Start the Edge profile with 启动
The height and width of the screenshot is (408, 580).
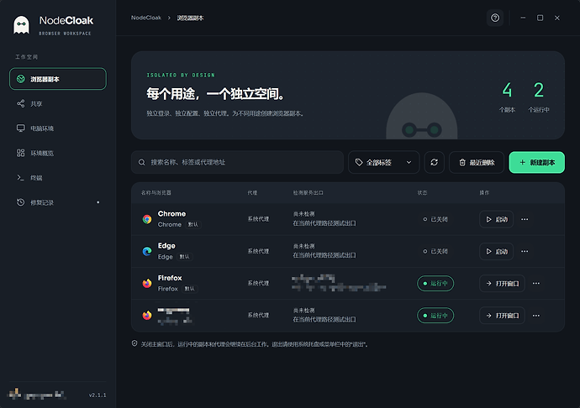coord(496,251)
